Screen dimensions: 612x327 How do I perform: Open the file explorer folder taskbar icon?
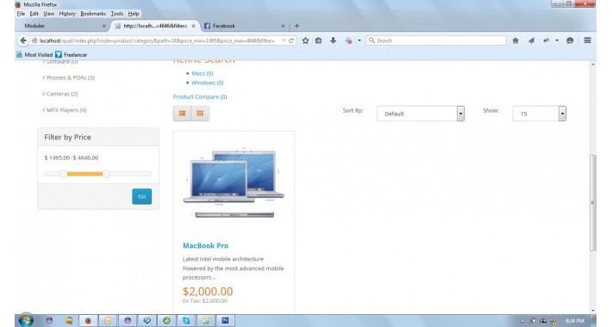tap(206, 320)
